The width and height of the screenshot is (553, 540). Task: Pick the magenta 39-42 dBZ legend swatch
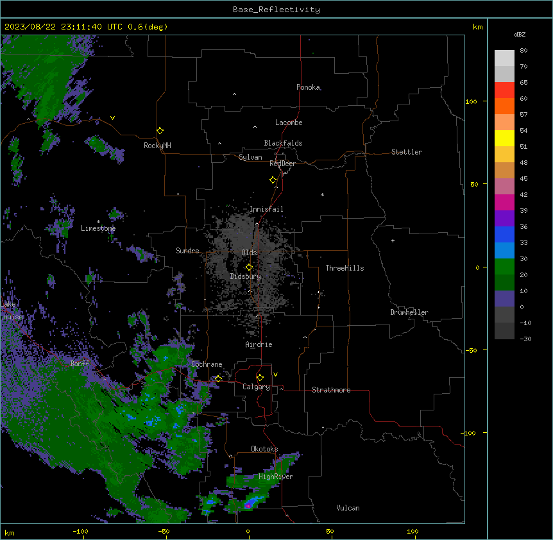tap(504, 202)
